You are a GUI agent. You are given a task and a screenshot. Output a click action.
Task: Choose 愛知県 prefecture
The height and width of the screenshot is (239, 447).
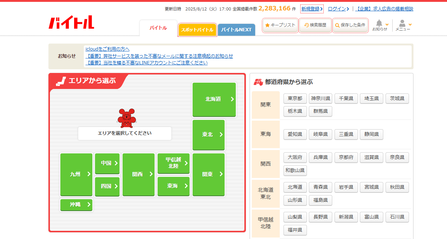click(x=295, y=134)
